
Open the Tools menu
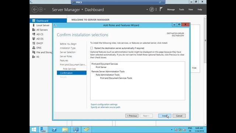click(181, 10)
